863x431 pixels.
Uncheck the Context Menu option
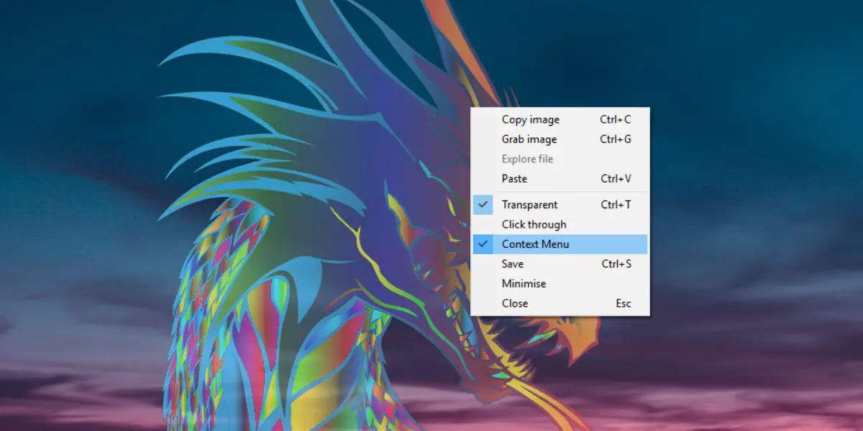pyautogui.click(x=560, y=244)
